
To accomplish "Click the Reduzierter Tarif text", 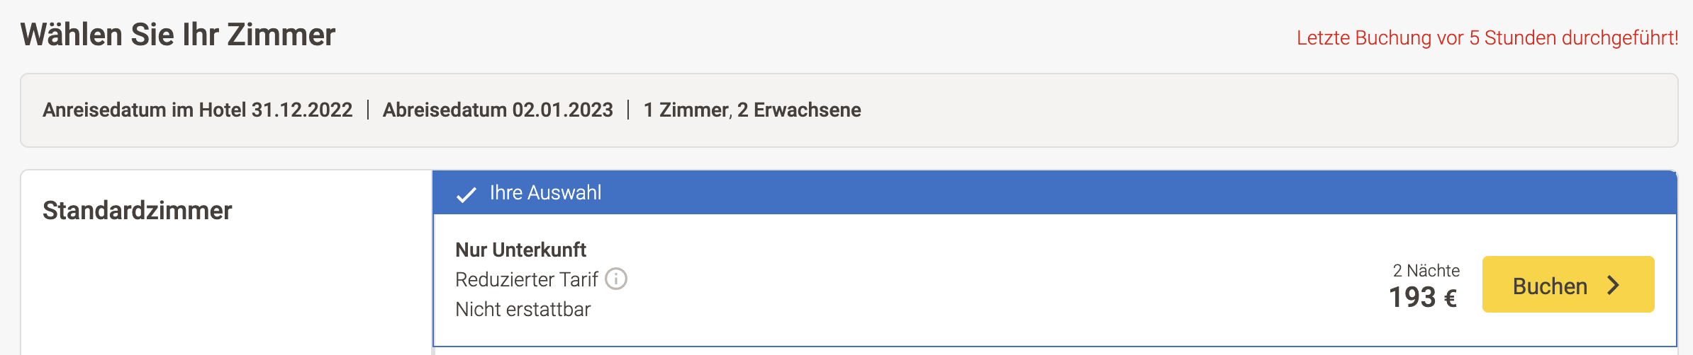I will tap(527, 279).
